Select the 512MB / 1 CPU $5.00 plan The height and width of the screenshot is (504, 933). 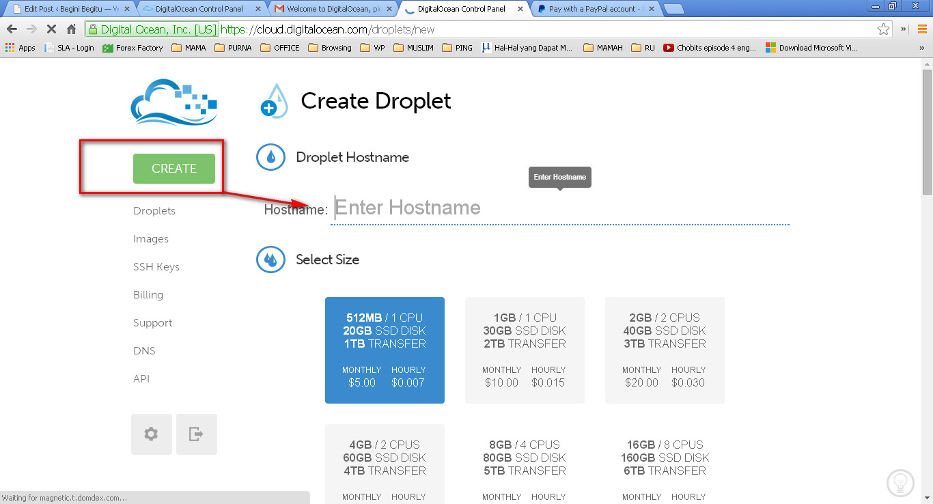[385, 350]
